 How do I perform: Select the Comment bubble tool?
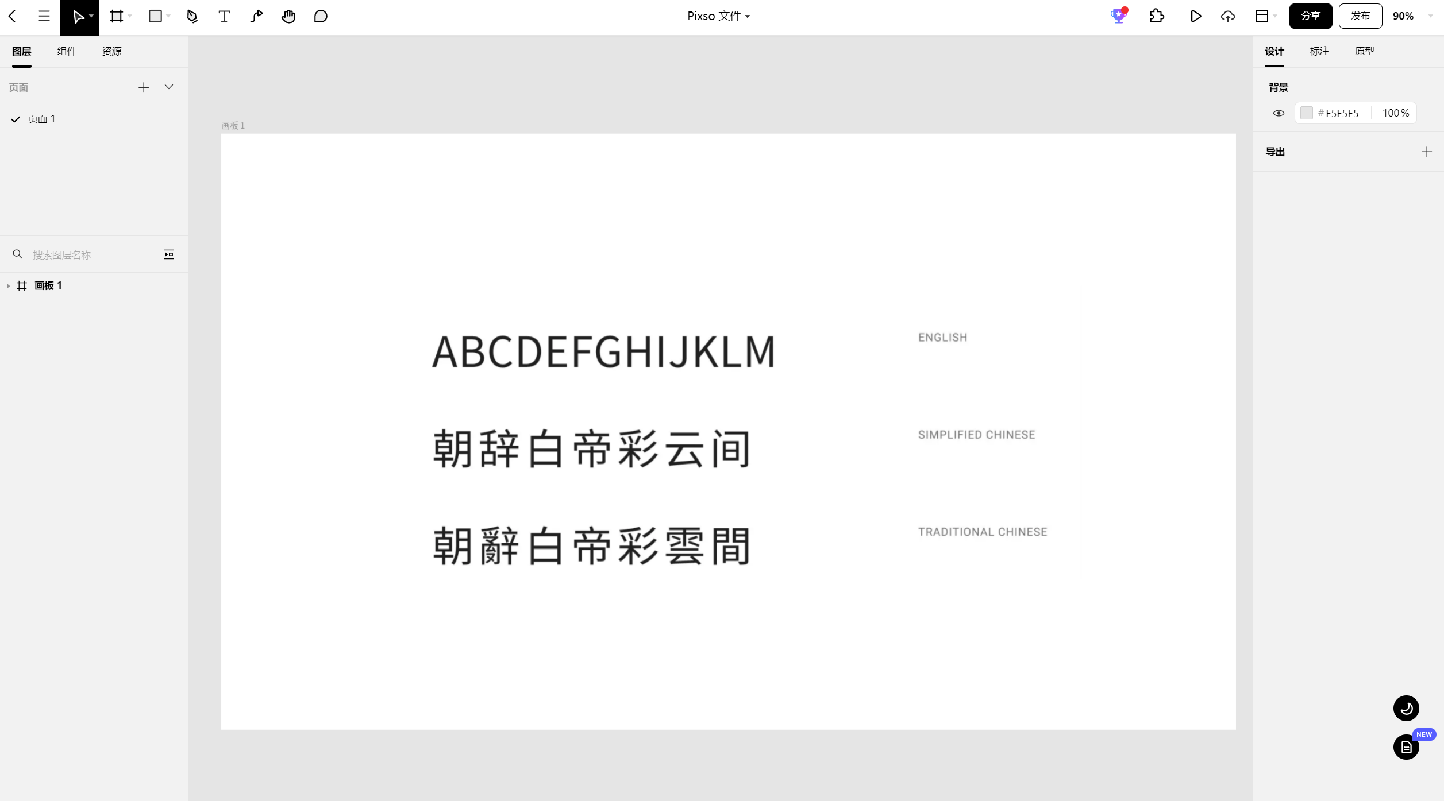(321, 17)
